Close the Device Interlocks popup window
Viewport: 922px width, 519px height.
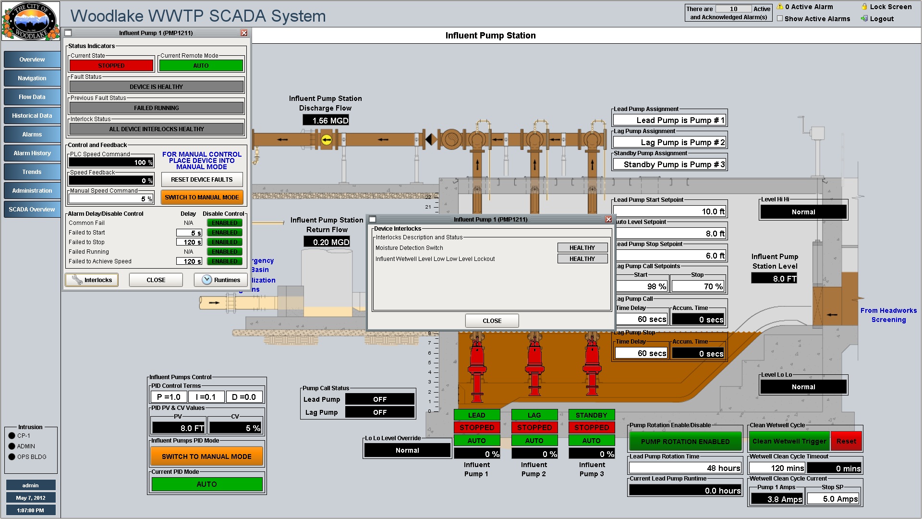tap(492, 321)
